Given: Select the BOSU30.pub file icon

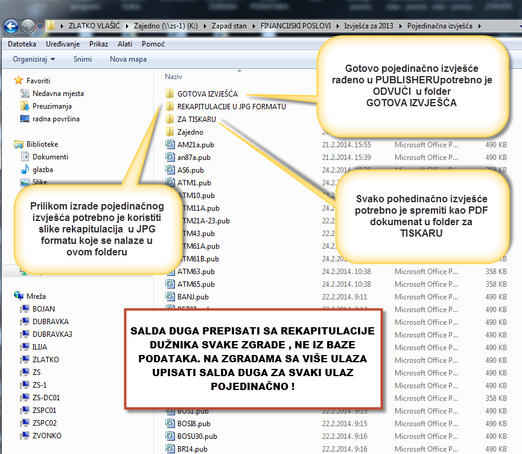Looking at the screenshot, I should point(170,436).
